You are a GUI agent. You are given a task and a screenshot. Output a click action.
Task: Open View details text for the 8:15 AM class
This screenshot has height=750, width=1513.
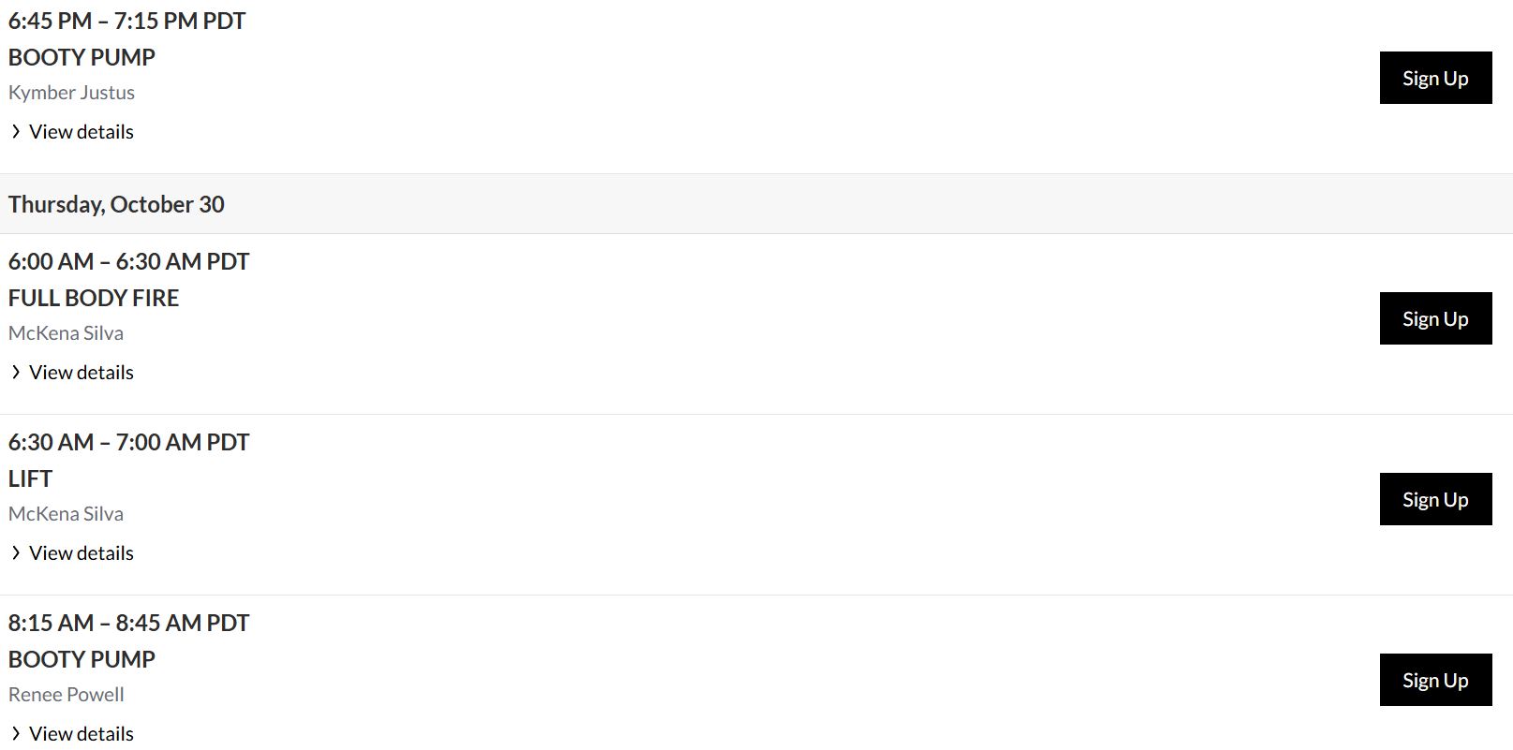point(82,734)
